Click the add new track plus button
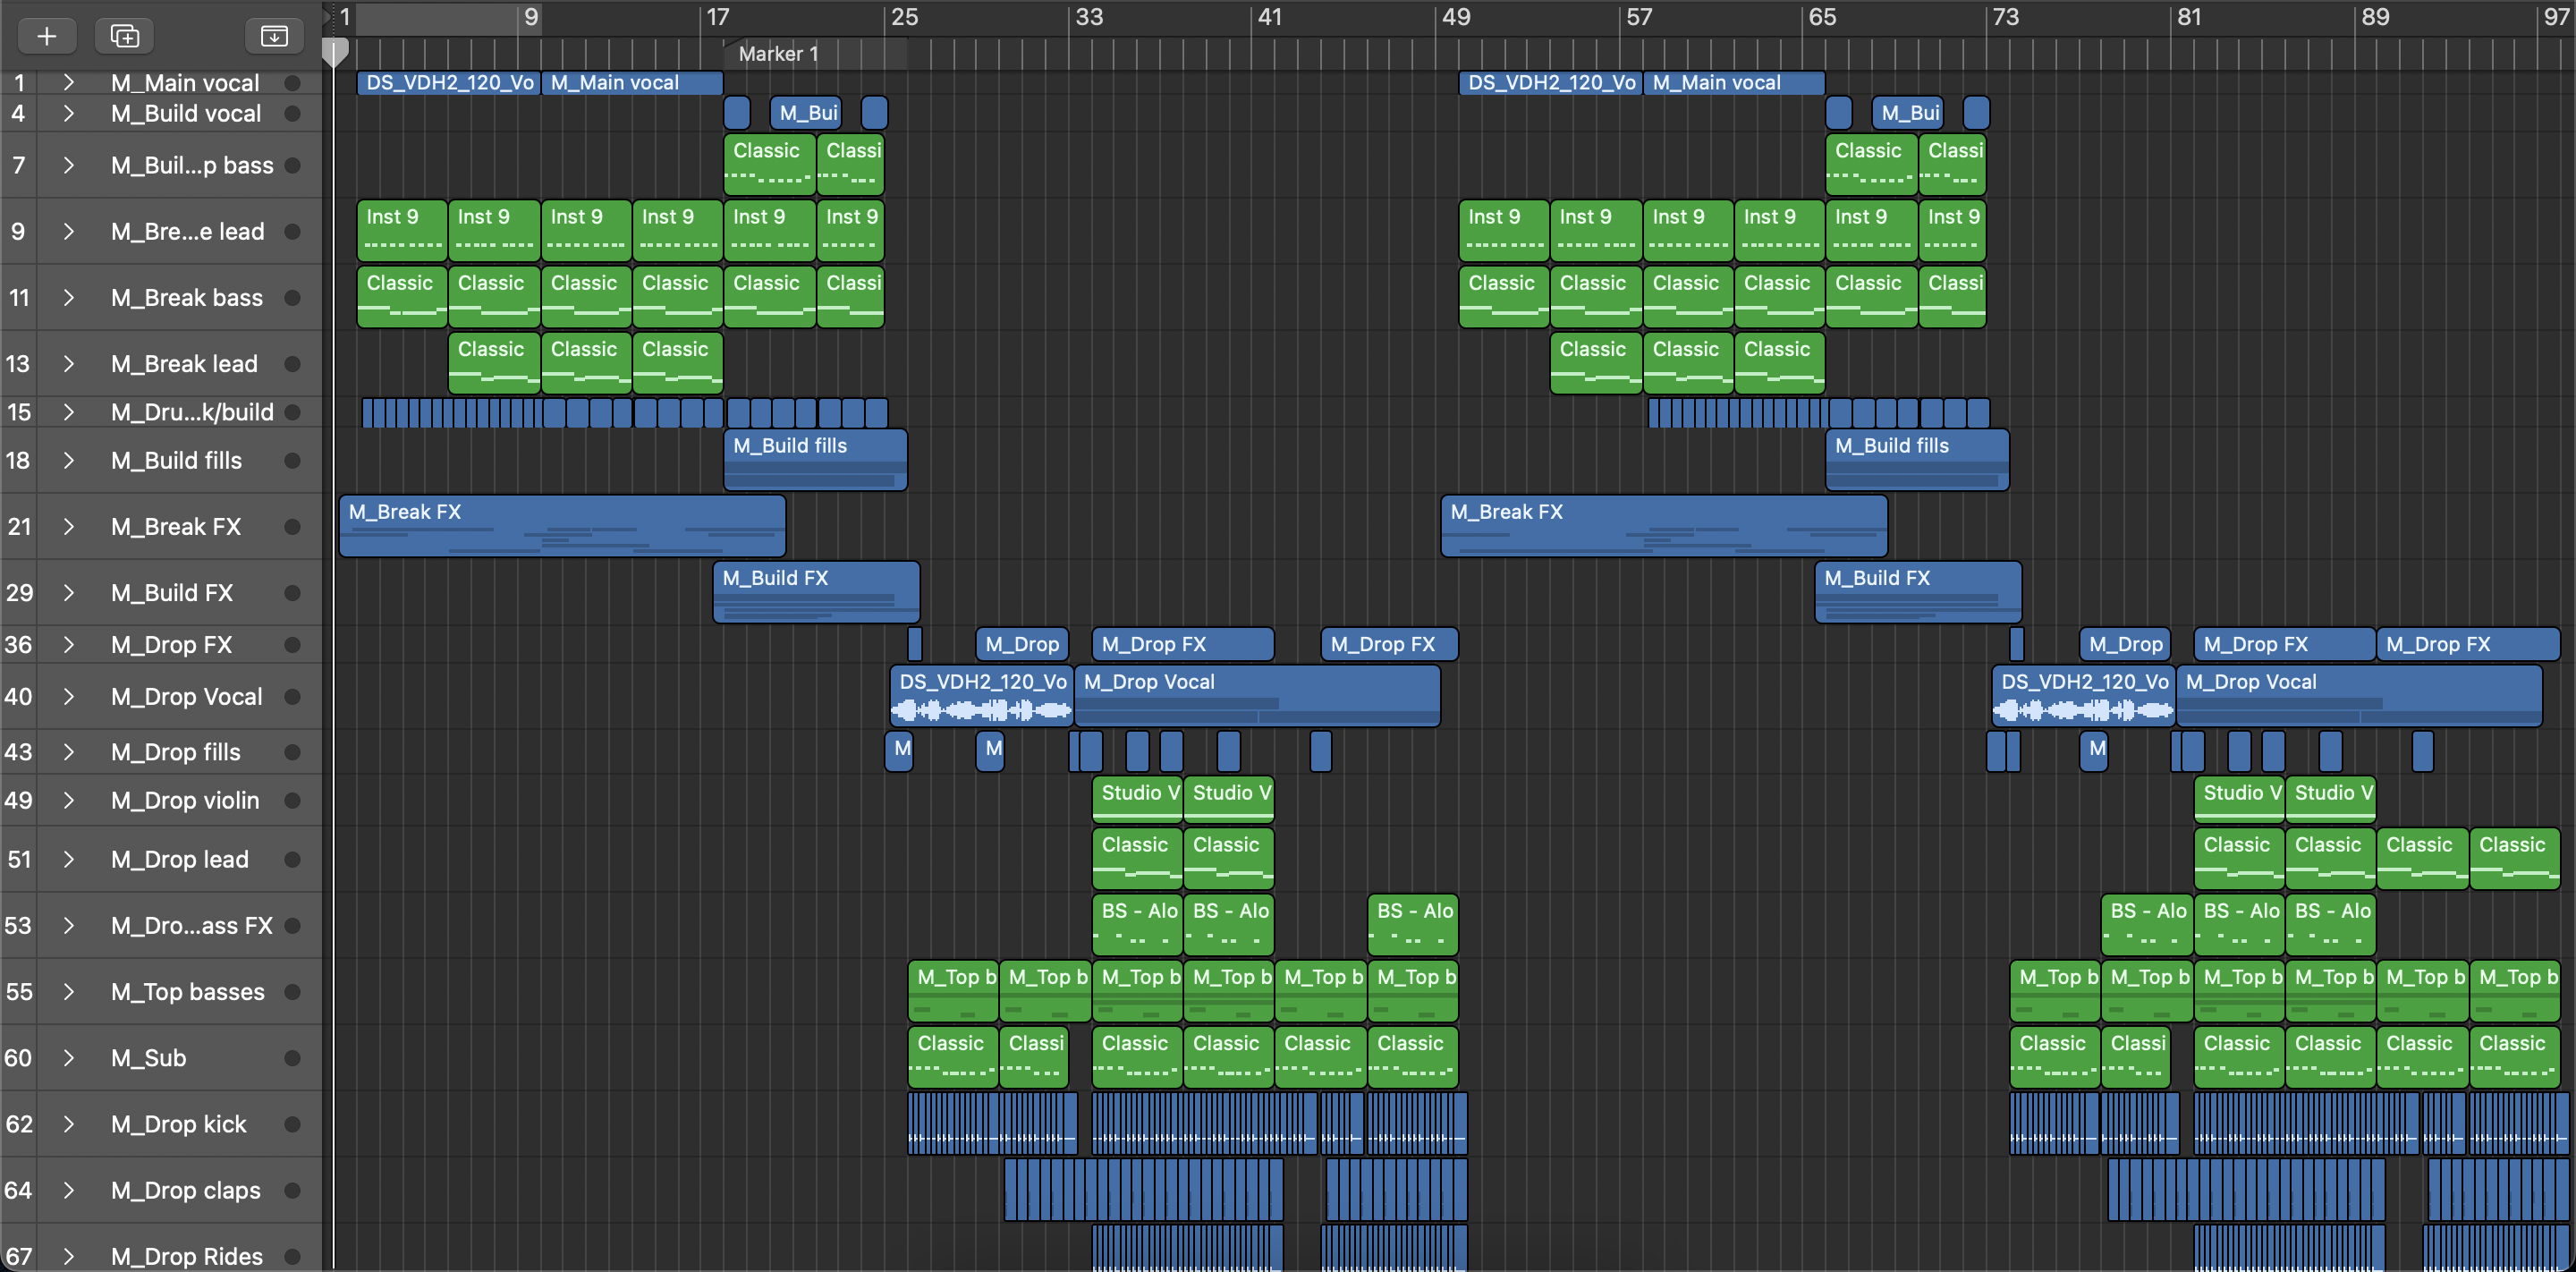2576x1272 pixels. [x=46, y=36]
